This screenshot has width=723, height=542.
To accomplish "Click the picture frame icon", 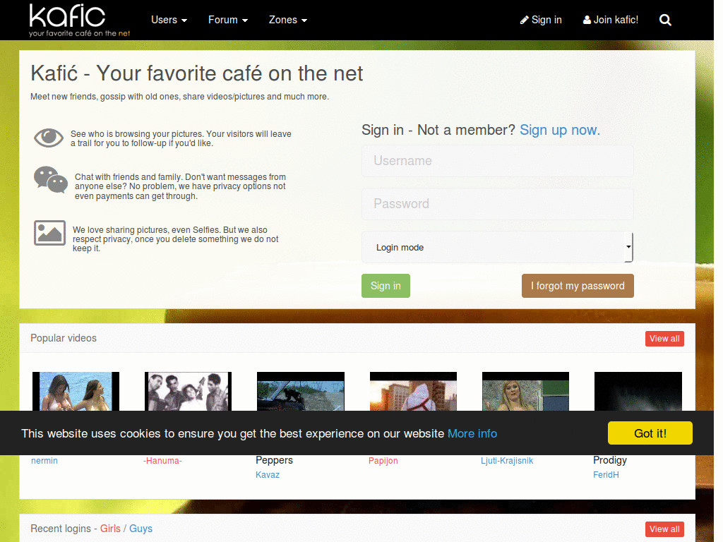I will pos(49,233).
